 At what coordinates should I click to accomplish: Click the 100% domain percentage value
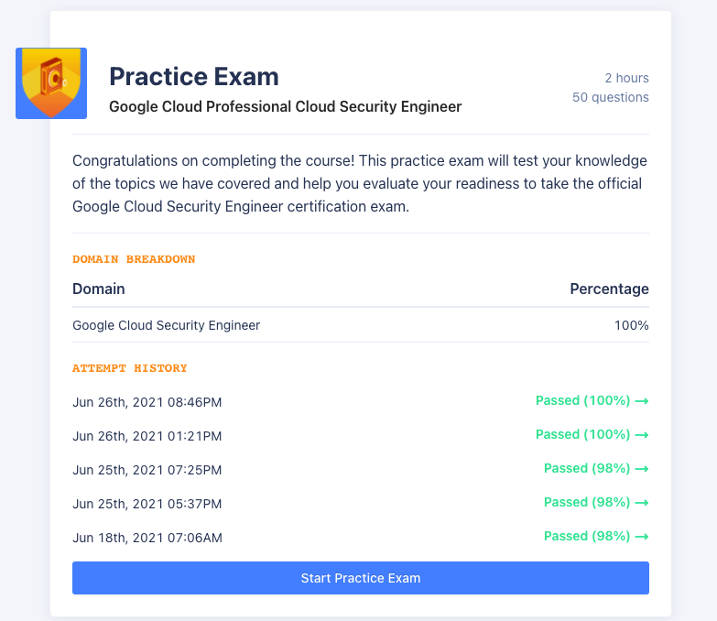point(631,325)
